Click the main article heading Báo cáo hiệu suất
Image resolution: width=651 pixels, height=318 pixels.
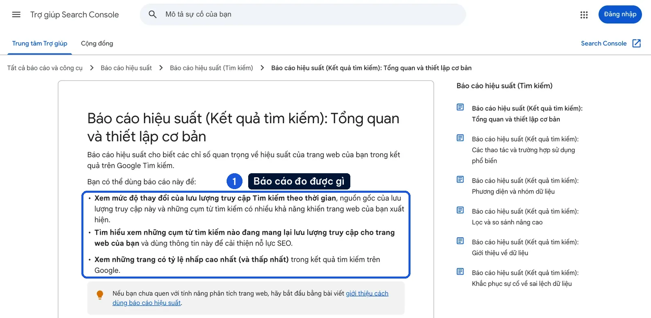pyautogui.click(x=243, y=127)
